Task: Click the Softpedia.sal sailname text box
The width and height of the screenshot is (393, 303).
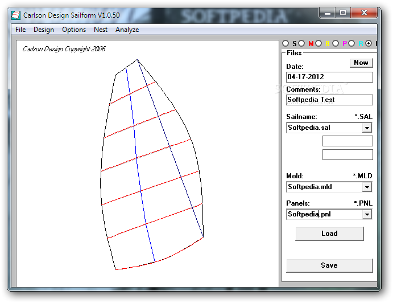Action: [x=324, y=128]
